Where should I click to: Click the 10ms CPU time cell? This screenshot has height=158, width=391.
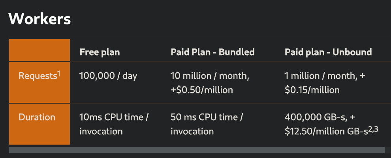[114, 117]
